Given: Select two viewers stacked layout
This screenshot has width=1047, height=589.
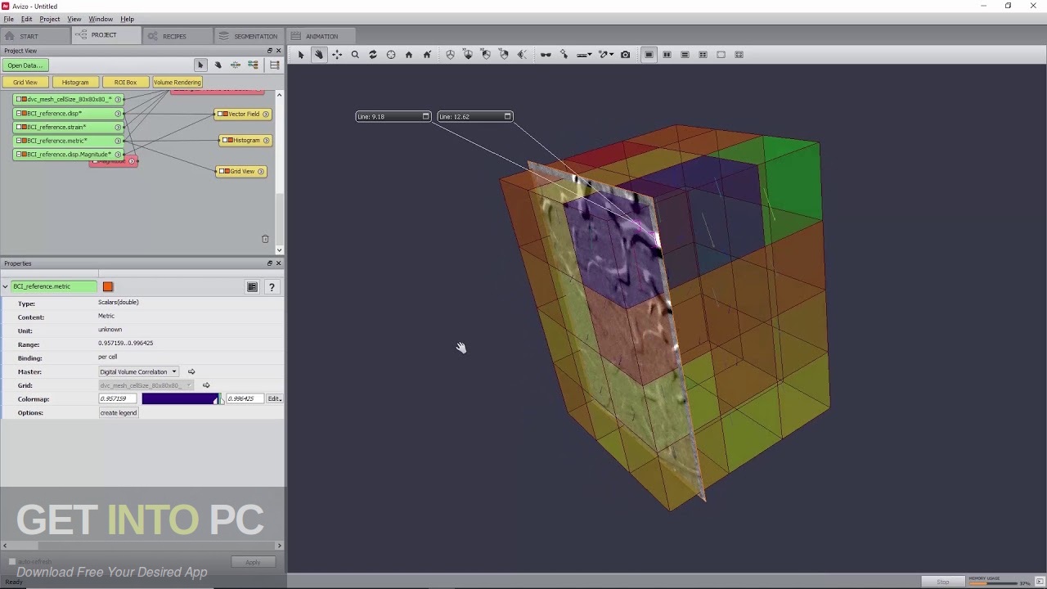Looking at the screenshot, I should 685,55.
